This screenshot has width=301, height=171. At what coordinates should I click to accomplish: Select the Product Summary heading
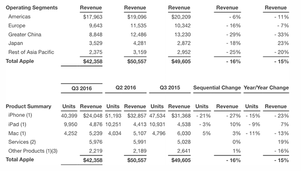[x=28, y=106]
